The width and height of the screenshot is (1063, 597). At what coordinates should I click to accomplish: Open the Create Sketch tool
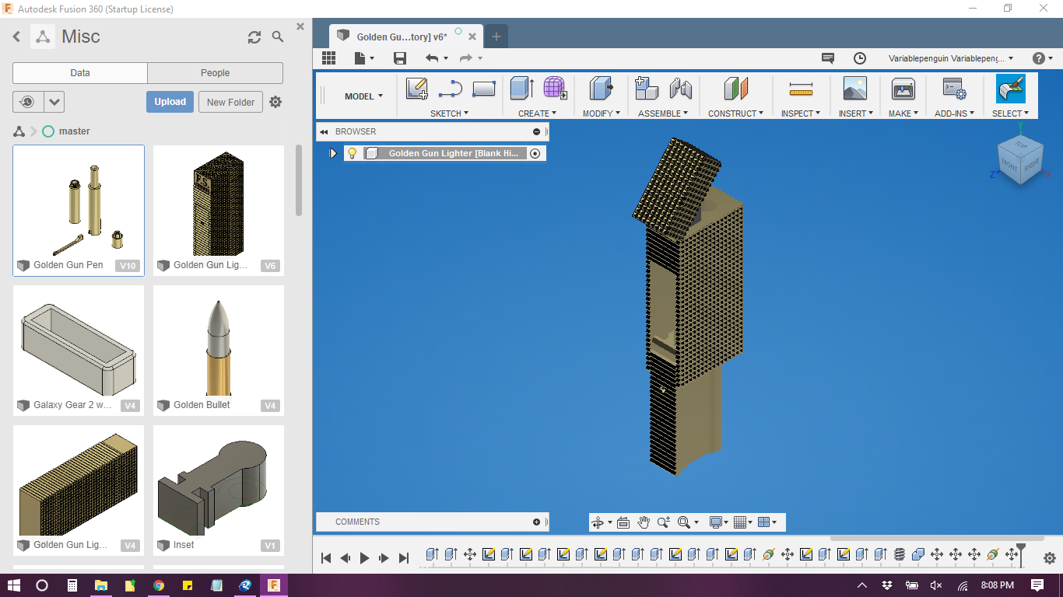pos(417,89)
